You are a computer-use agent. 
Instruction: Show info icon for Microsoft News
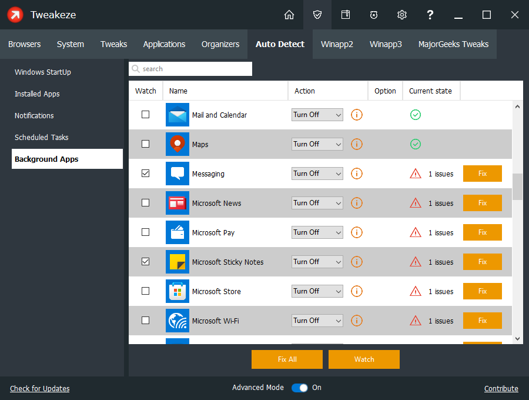[x=357, y=203]
